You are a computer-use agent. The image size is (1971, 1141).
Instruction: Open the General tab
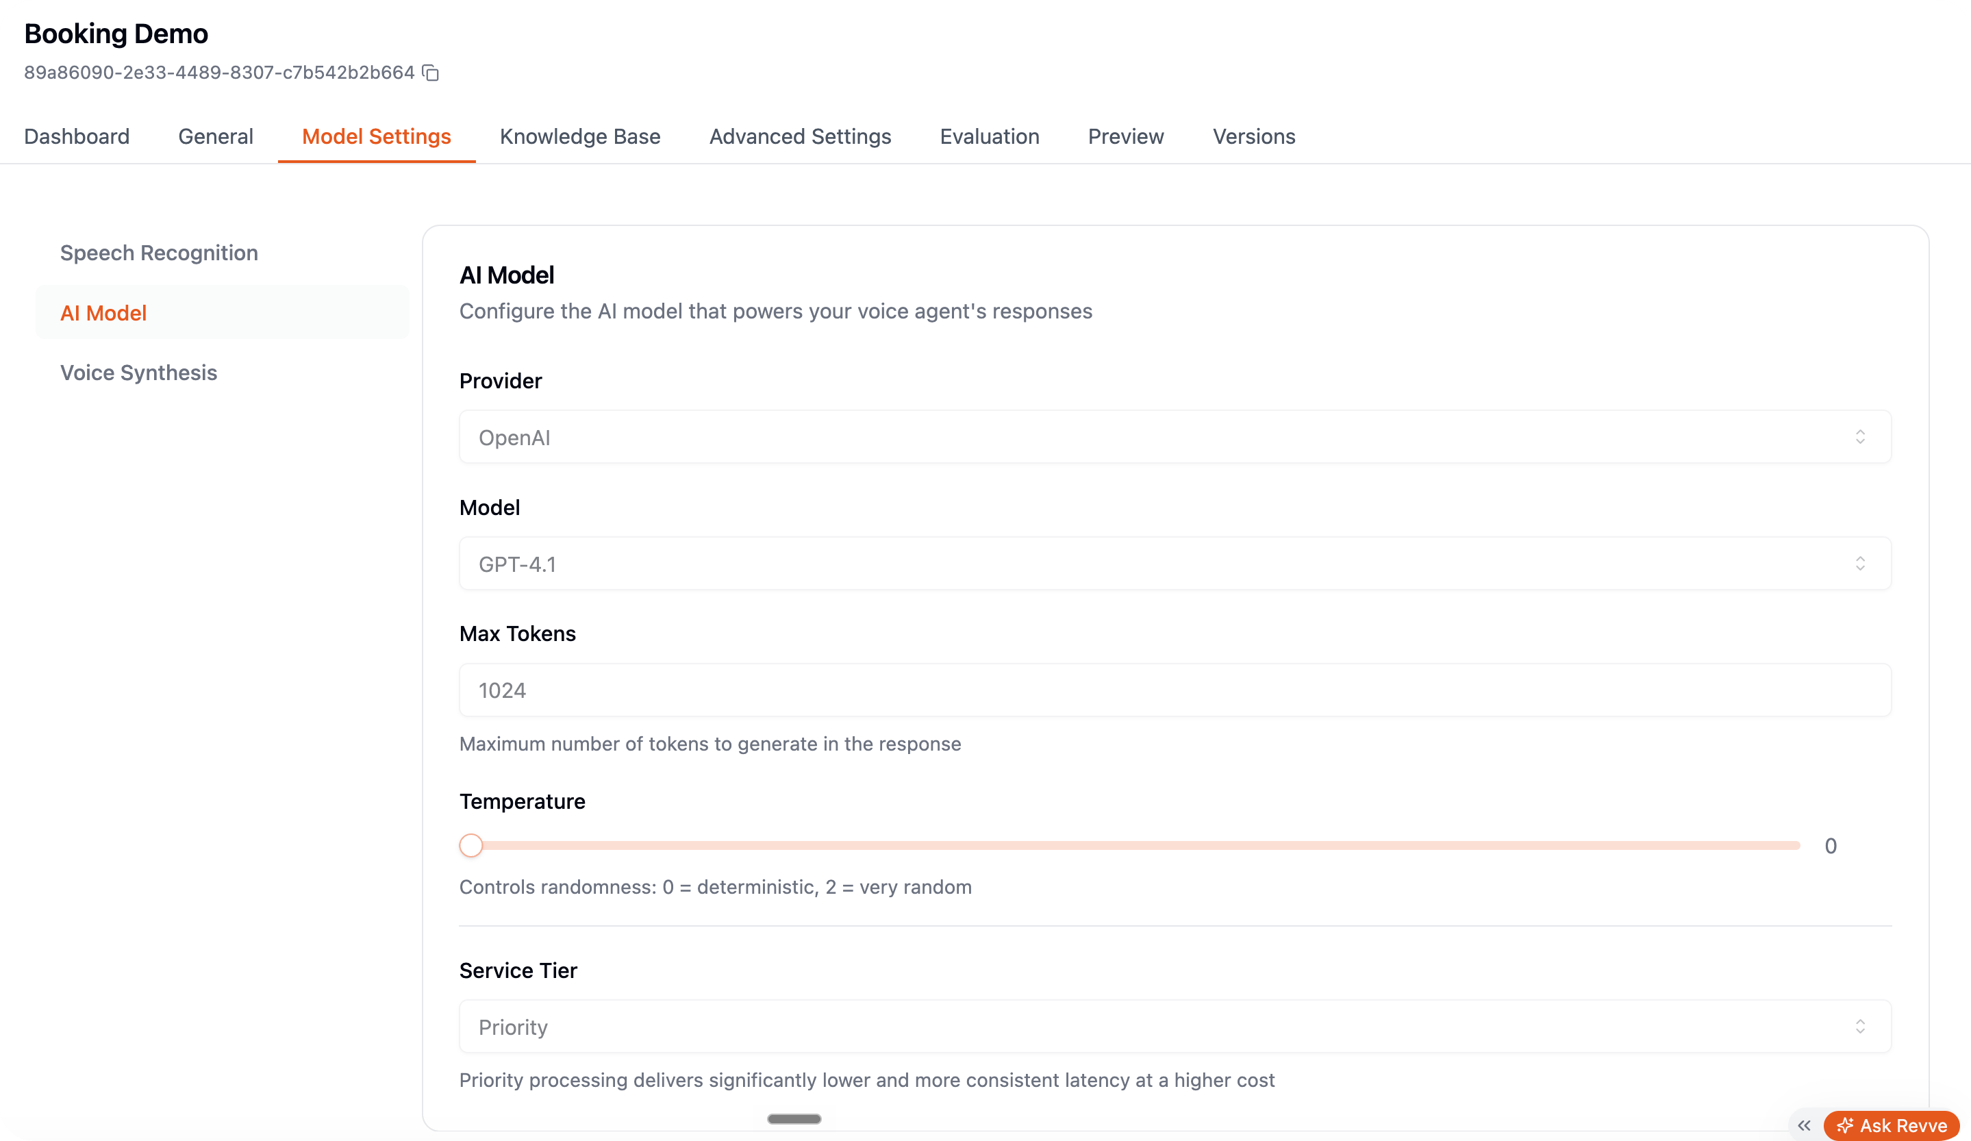point(216,136)
